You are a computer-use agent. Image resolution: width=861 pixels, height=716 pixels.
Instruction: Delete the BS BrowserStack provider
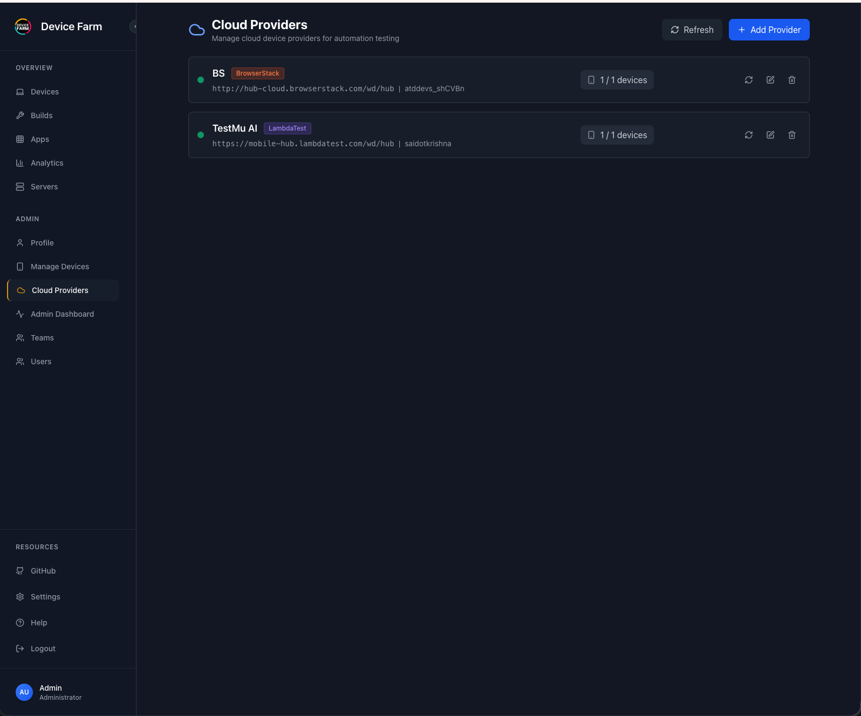coord(792,80)
